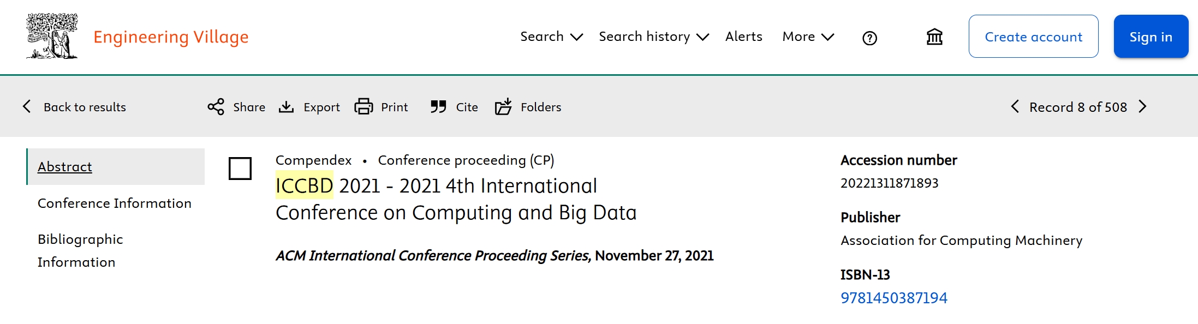Open the help question mark icon
Viewport: 1198px width, 324px height.
click(869, 38)
